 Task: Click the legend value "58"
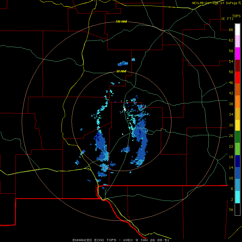pyautogui.click(x=231, y=51)
